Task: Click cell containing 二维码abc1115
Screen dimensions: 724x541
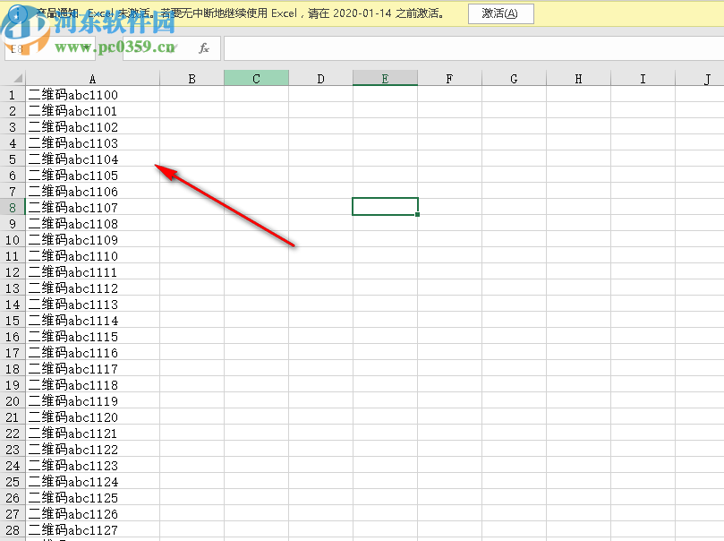Action: (x=93, y=337)
